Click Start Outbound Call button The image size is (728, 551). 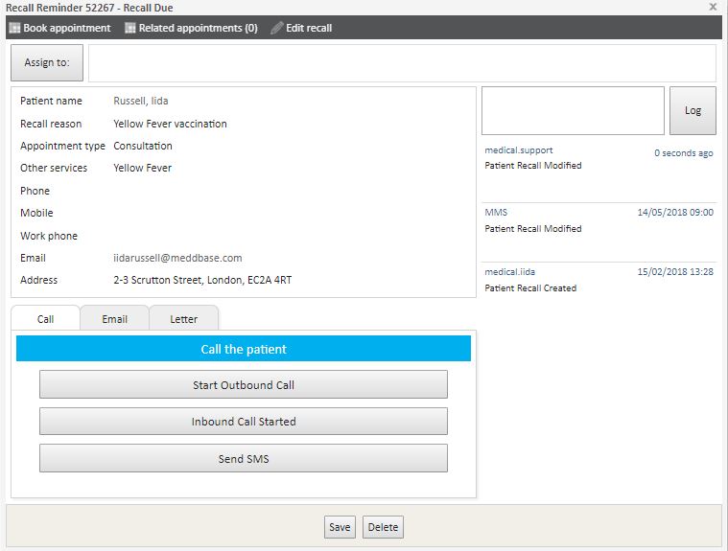(x=244, y=384)
